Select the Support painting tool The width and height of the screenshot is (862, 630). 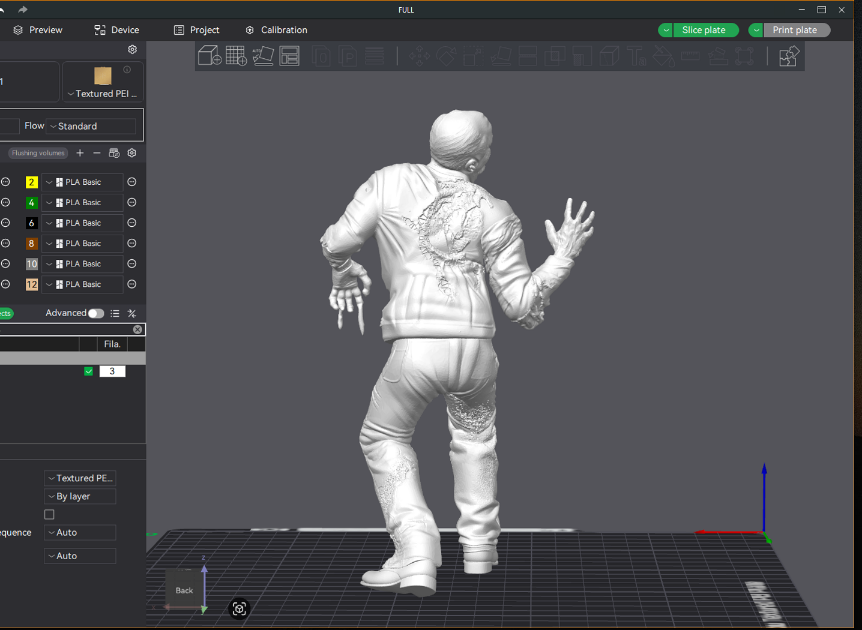tap(582, 56)
